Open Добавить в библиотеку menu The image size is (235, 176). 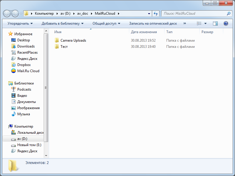63,23
